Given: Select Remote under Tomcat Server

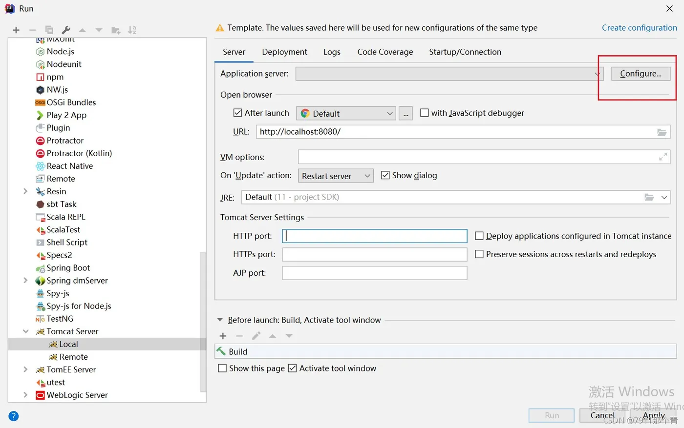Looking at the screenshot, I should pos(68,357).
